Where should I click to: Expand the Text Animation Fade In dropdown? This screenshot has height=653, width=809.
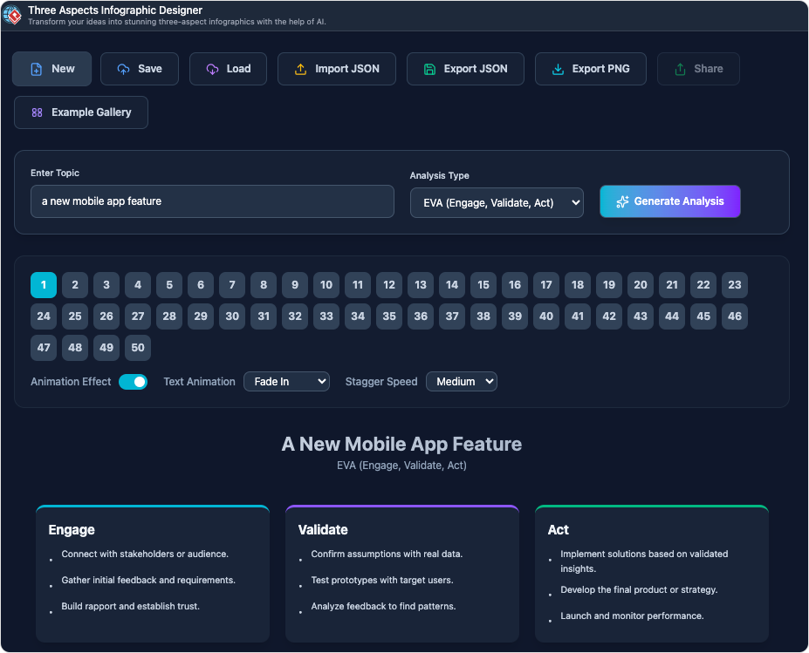[286, 382]
